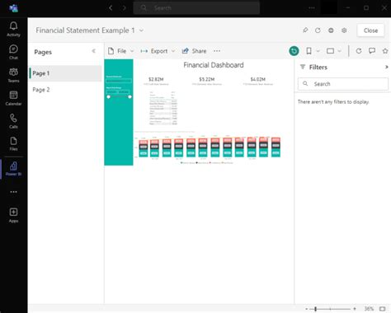The image size is (391, 313).
Task: Click the right handle of date slider
Action: [130, 97]
